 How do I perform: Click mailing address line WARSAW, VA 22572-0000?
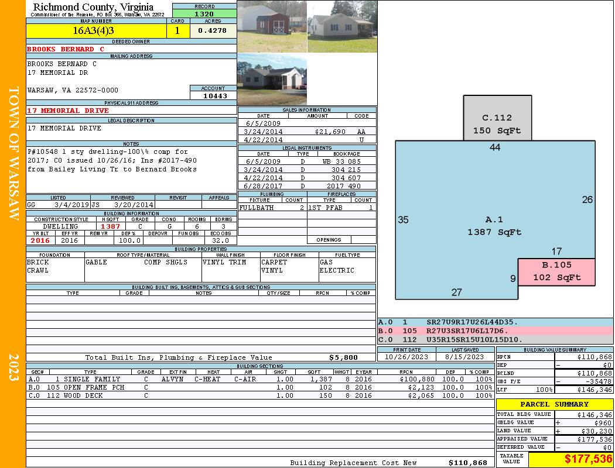coord(73,90)
